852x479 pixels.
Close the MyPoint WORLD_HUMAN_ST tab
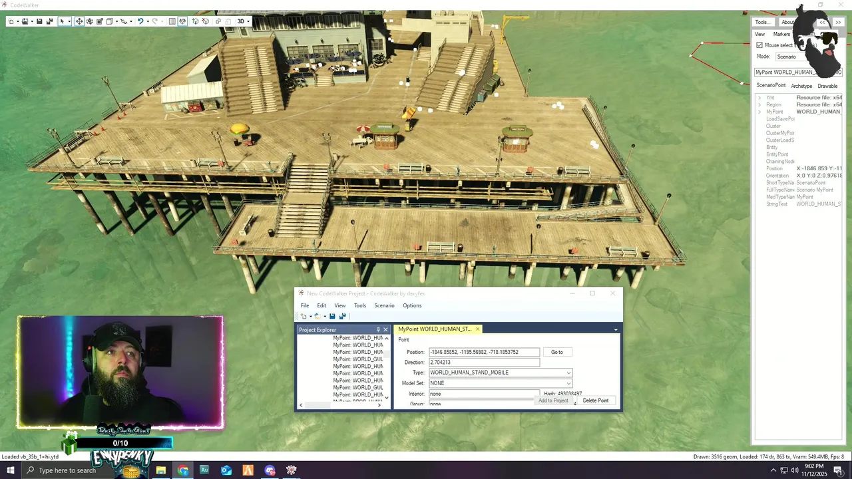[477, 329]
